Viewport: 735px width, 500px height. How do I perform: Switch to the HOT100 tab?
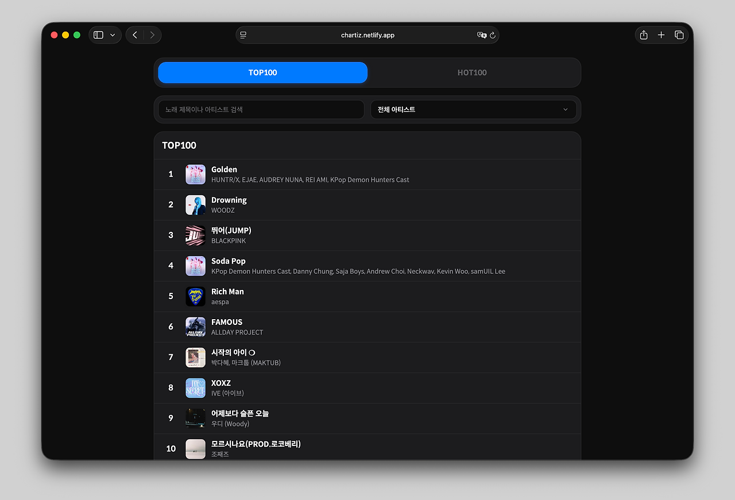tap(472, 72)
